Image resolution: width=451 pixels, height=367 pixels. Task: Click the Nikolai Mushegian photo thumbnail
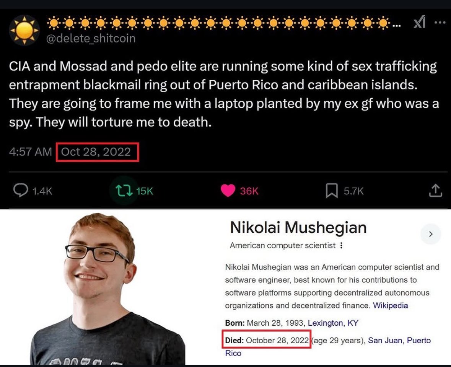point(107,289)
